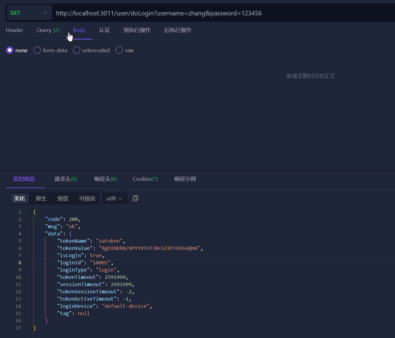Copy the response with copy icon
Screen dimensions: 395x338
pos(135,198)
